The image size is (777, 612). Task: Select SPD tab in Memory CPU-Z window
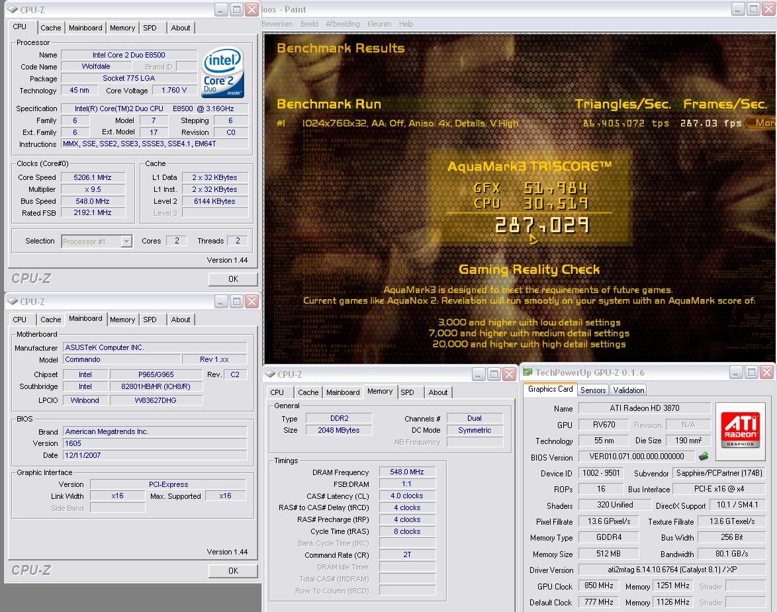(x=407, y=392)
